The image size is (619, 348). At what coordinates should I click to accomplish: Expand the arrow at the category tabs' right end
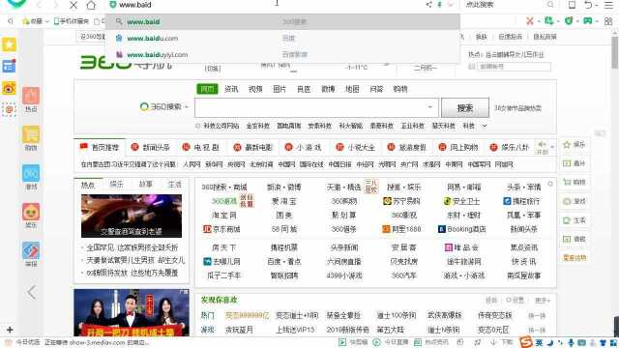point(552,147)
